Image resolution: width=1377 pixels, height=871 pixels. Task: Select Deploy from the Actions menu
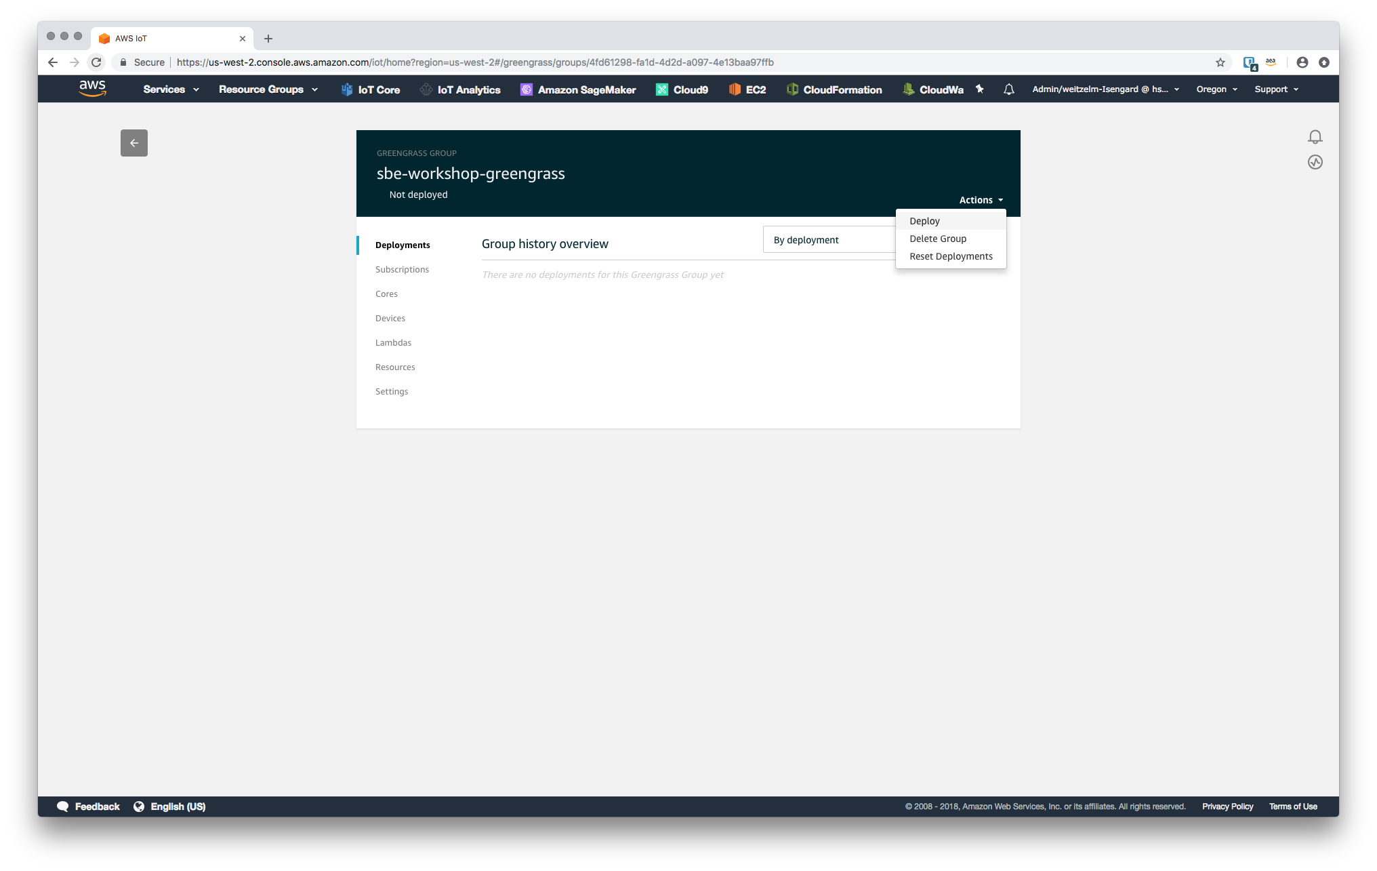pos(951,221)
